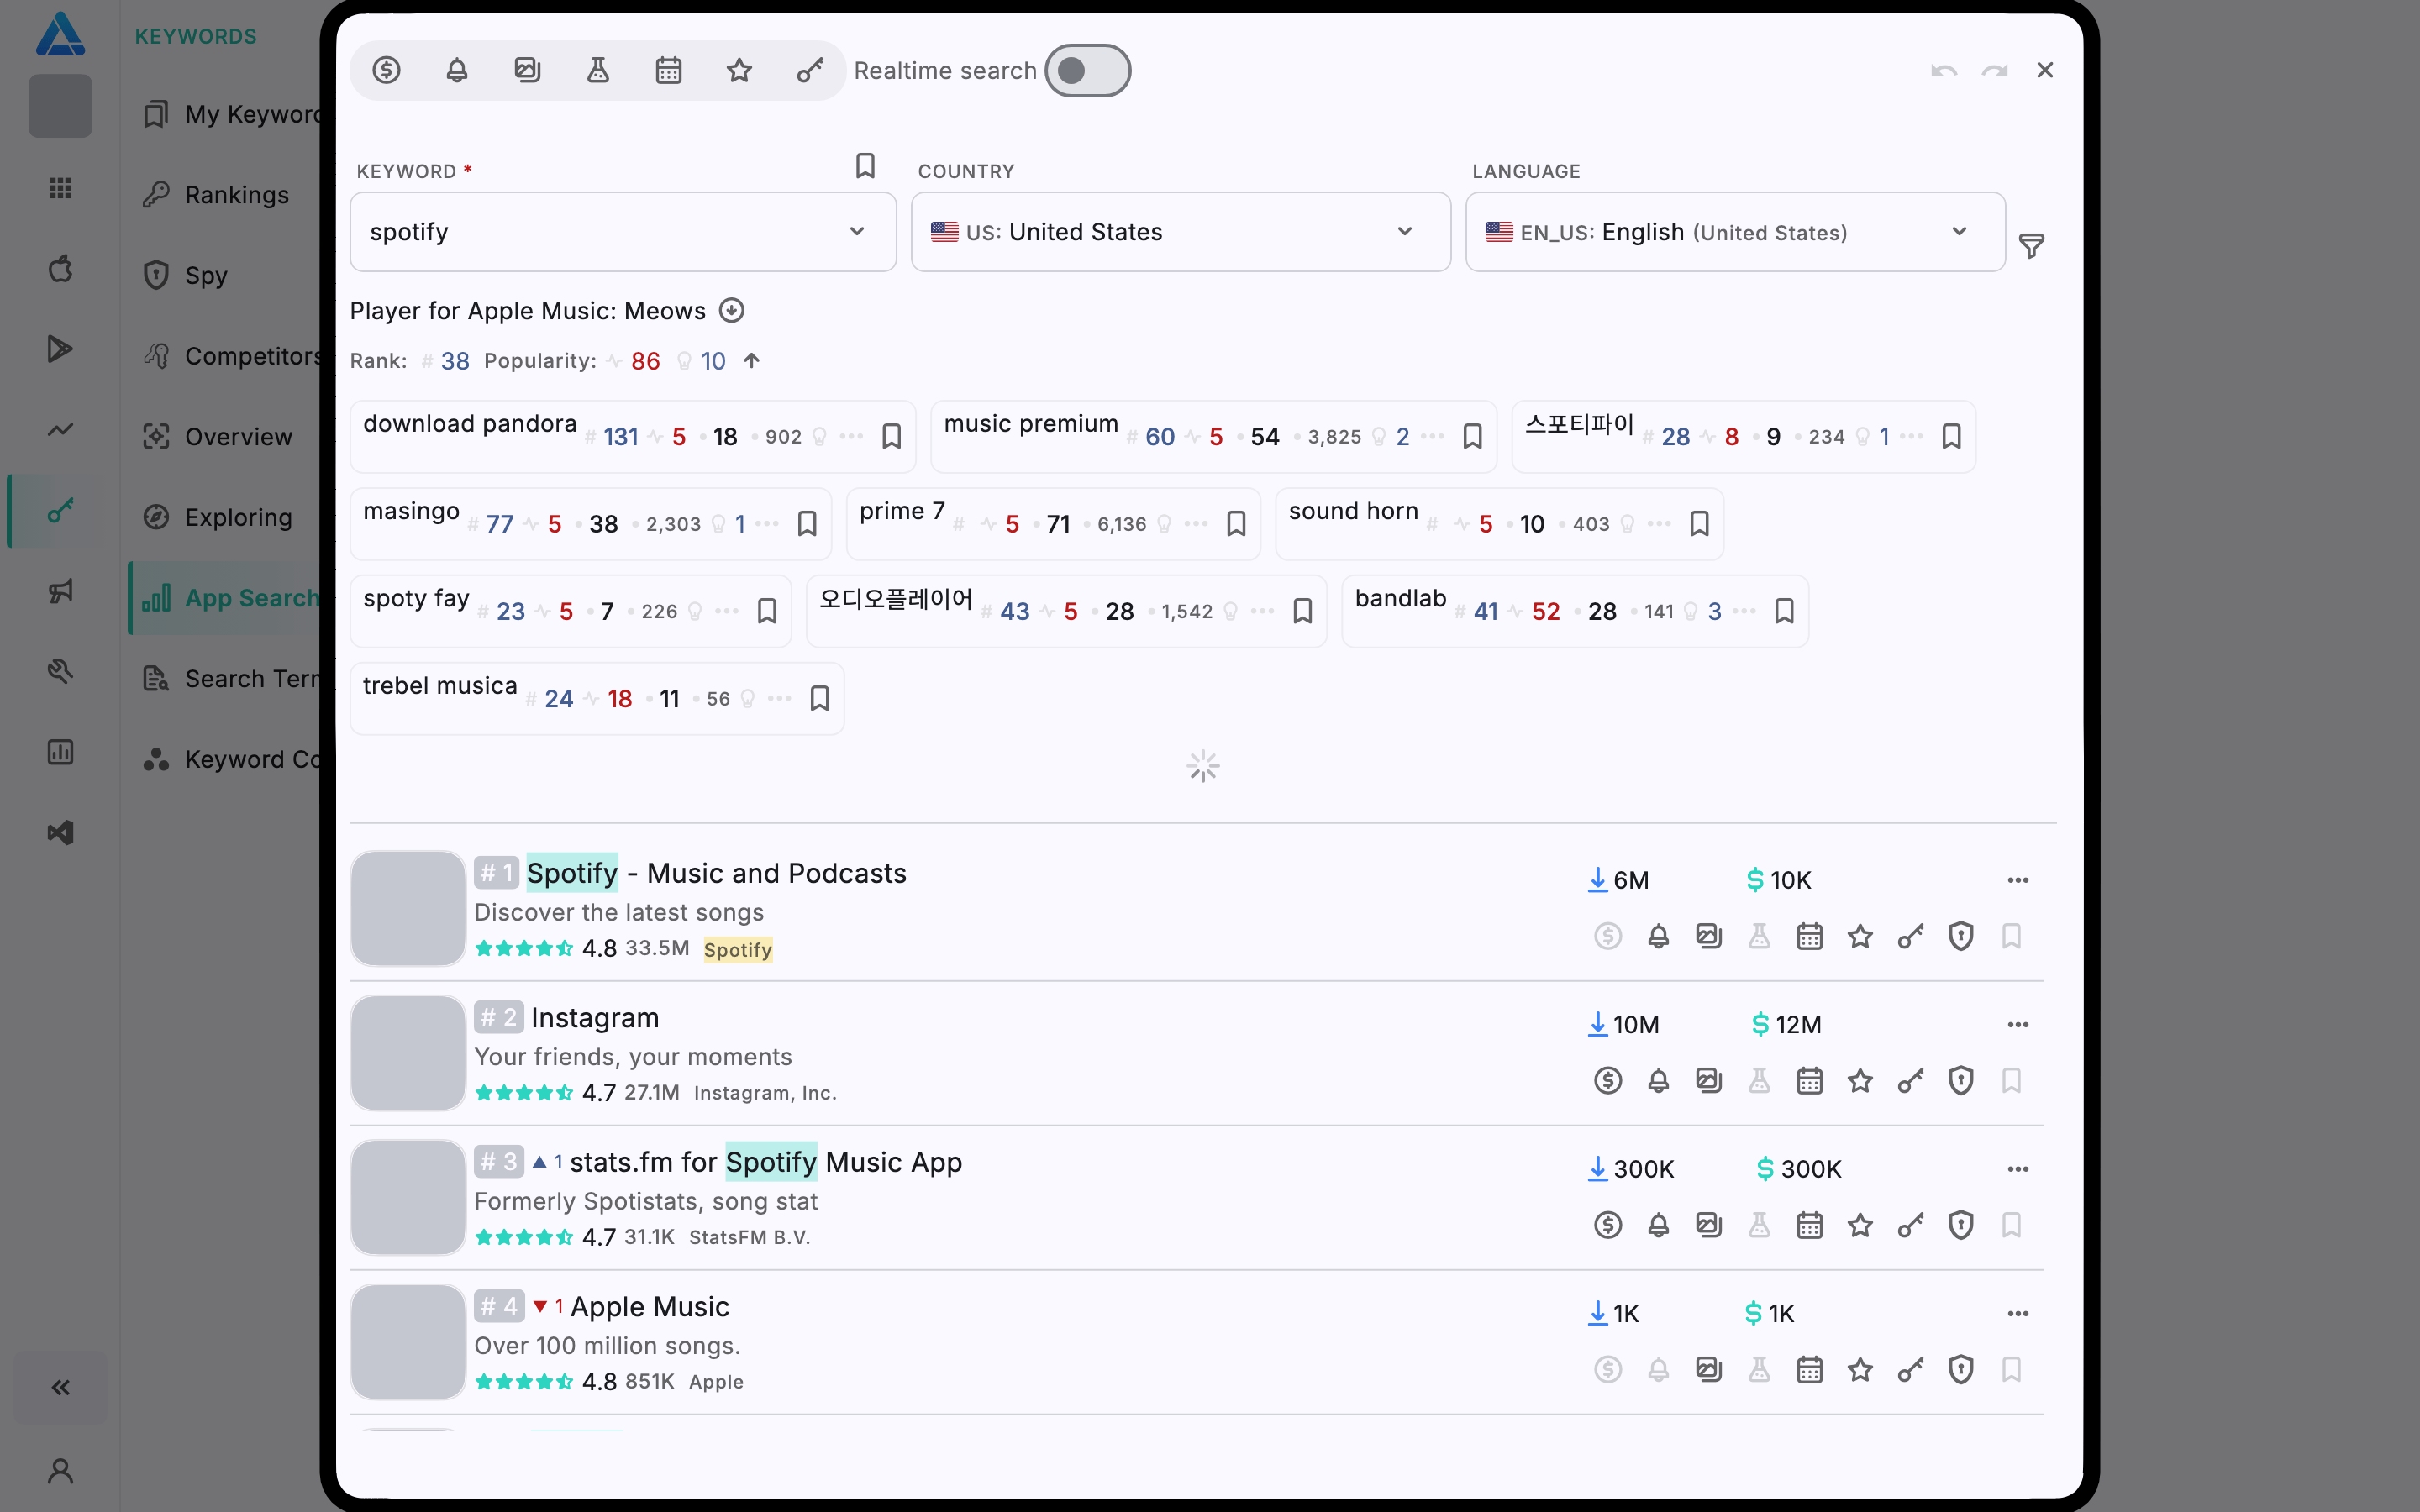Click the shield spy icon in Spotify row
2420x1512 pixels.
[1961, 937]
